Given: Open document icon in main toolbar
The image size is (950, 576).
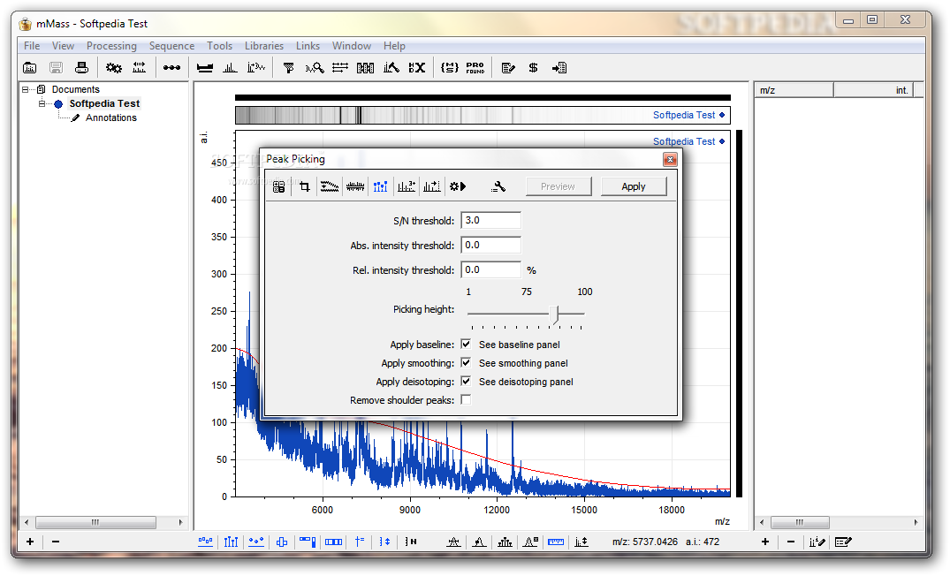Looking at the screenshot, I should click(29, 68).
